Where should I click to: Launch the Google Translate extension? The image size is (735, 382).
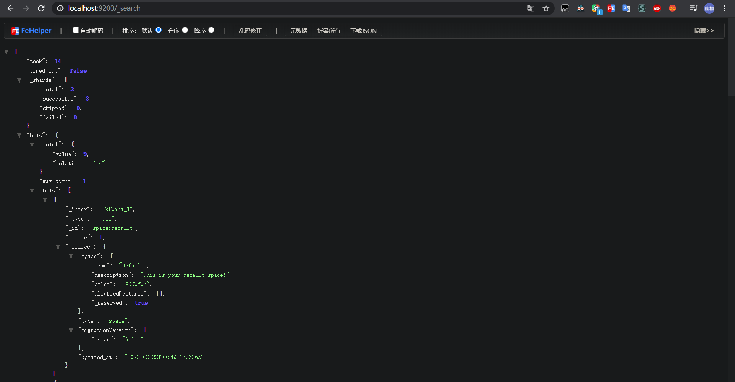(627, 8)
